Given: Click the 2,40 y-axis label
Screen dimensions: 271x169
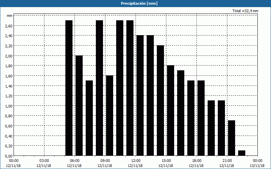Looking at the screenshot, I should 9,36.
